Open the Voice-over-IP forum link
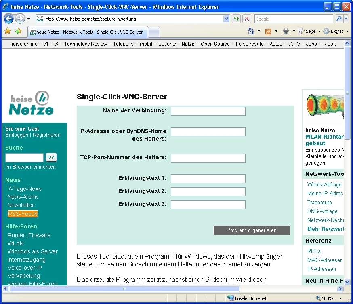Image resolution: width=353 pixels, height=304 pixels. 25,268
